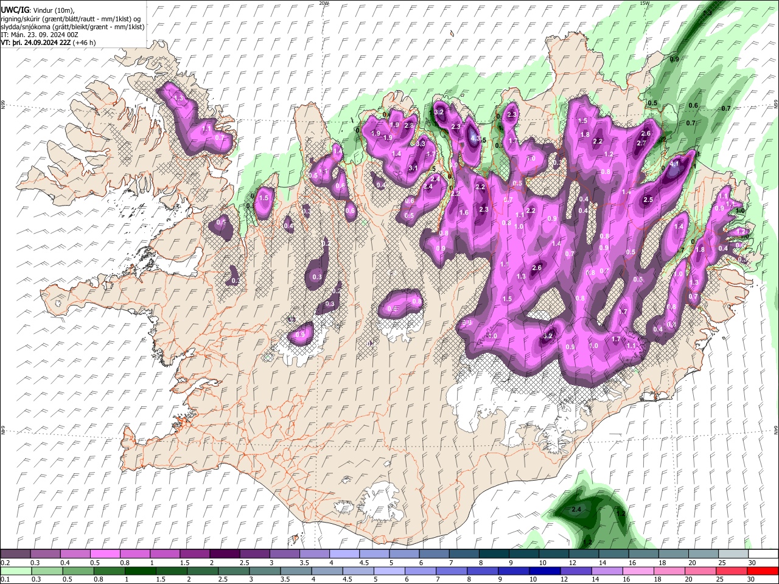Viewport: 779px width, 584px height.
Task: Click the 2.5 snowfall value in the east
Action: (648, 200)
